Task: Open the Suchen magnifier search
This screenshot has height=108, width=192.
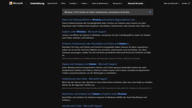Action: [186, 3]
